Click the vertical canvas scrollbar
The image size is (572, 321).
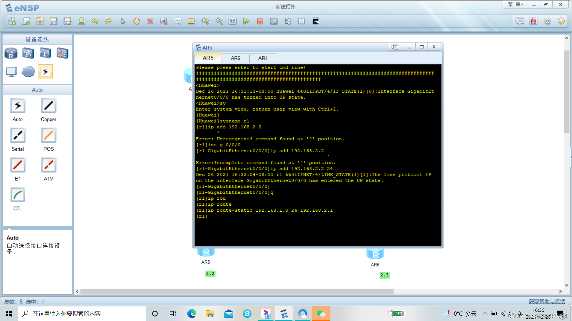(x=566, y=92)
